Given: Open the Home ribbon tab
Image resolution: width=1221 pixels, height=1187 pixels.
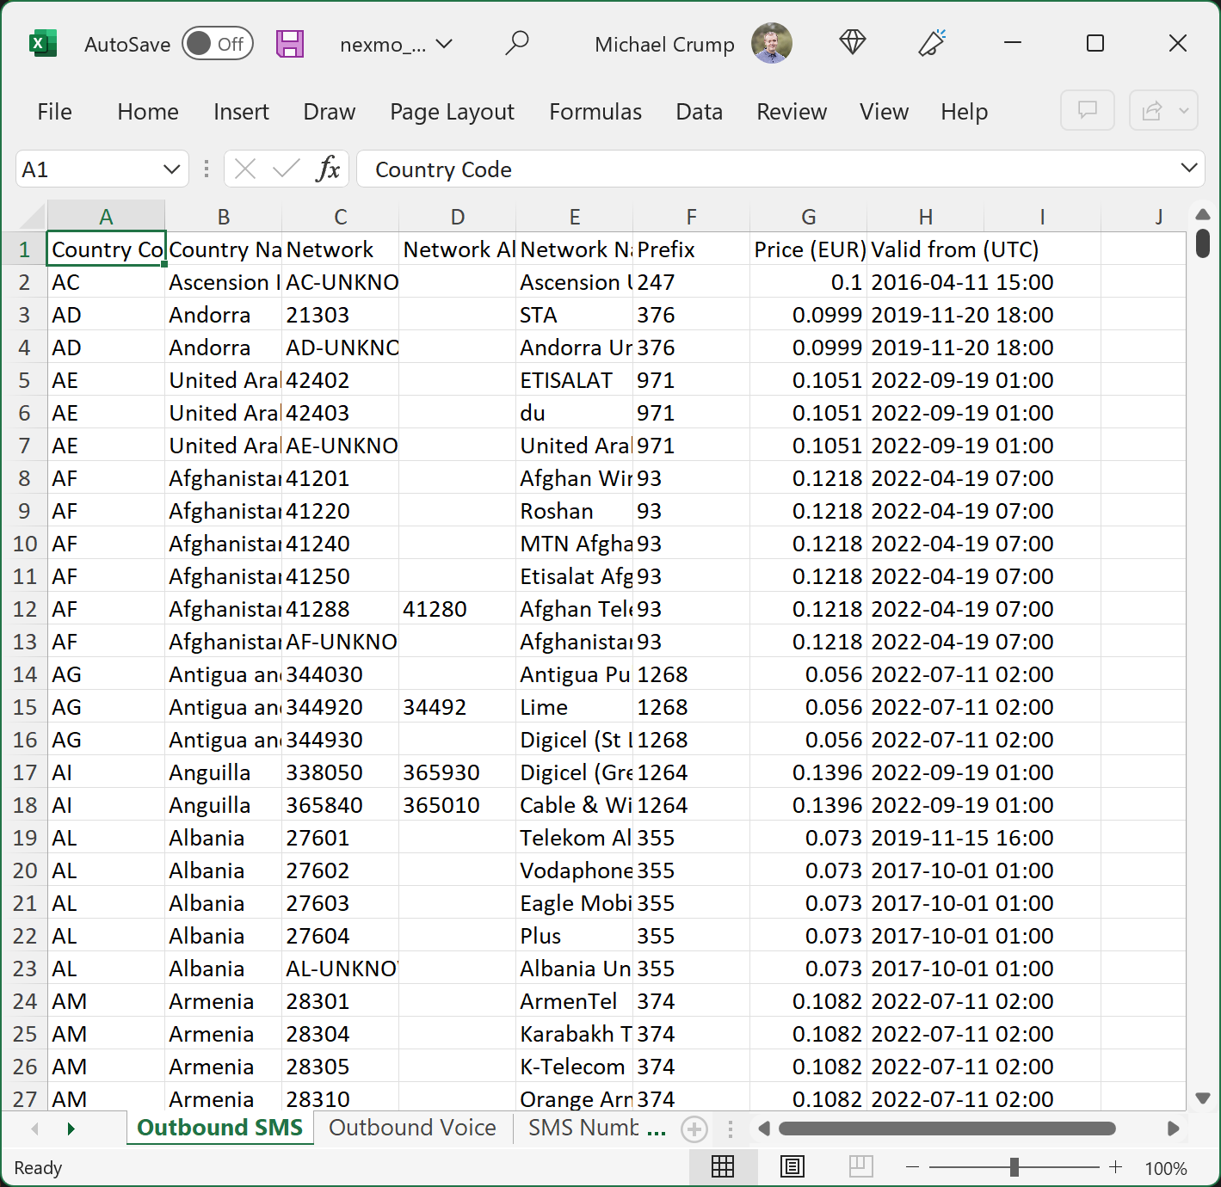Looking at the screenshot, I should click(148, 112).
